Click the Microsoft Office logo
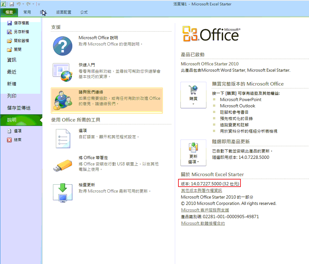The image size is (309, 264). 211,34
